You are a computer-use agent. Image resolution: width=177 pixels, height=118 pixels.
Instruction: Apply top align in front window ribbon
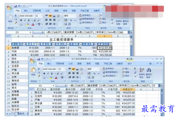click(x=70, y=69)
